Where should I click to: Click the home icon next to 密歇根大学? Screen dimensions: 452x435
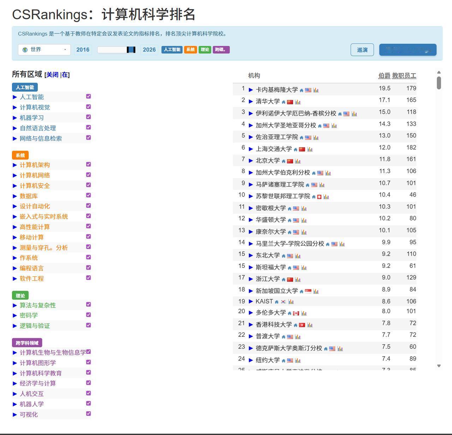tap(290, 208)
